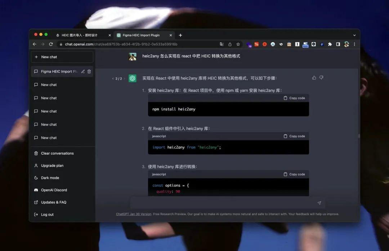Click the share page icon in address bar
The width and height of the screenshot is (389, 251).
pos(230,44)
